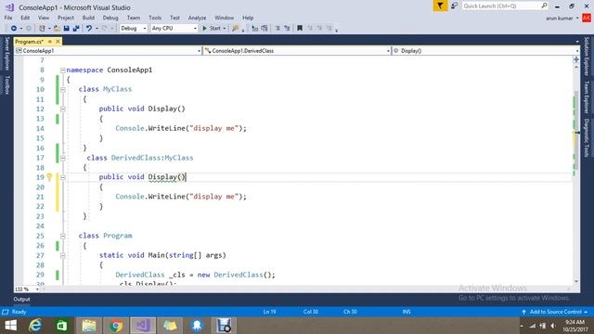Open File Explorer from the taskbar
The image size is (594, 334).
point(89,326)
